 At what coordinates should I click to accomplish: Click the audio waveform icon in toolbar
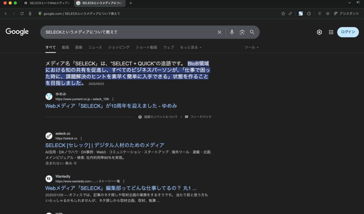328,14
